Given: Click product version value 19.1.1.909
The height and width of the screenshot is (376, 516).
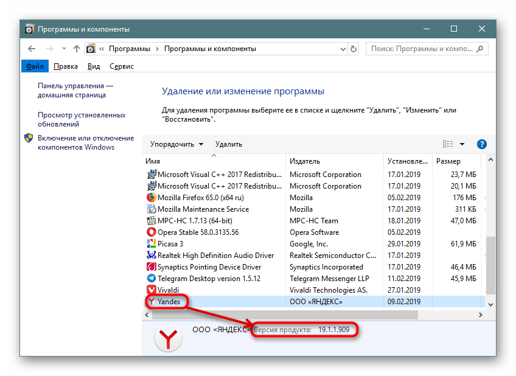Looking at the screenshot, I should [x=333, y=330].
